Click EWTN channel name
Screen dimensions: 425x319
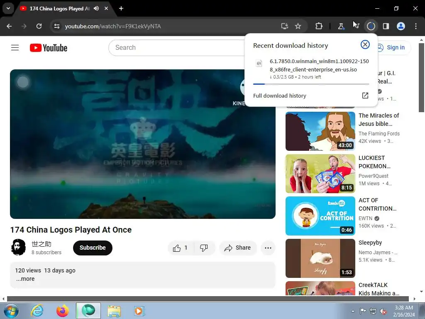pos(365,218)
